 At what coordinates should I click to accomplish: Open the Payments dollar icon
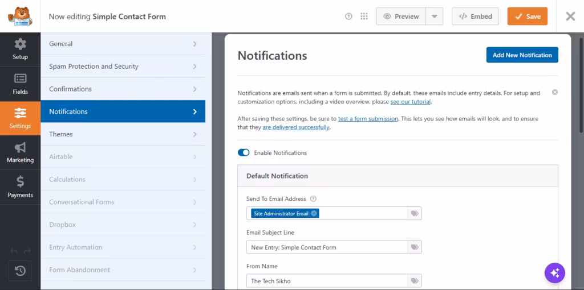coord(20,181)
